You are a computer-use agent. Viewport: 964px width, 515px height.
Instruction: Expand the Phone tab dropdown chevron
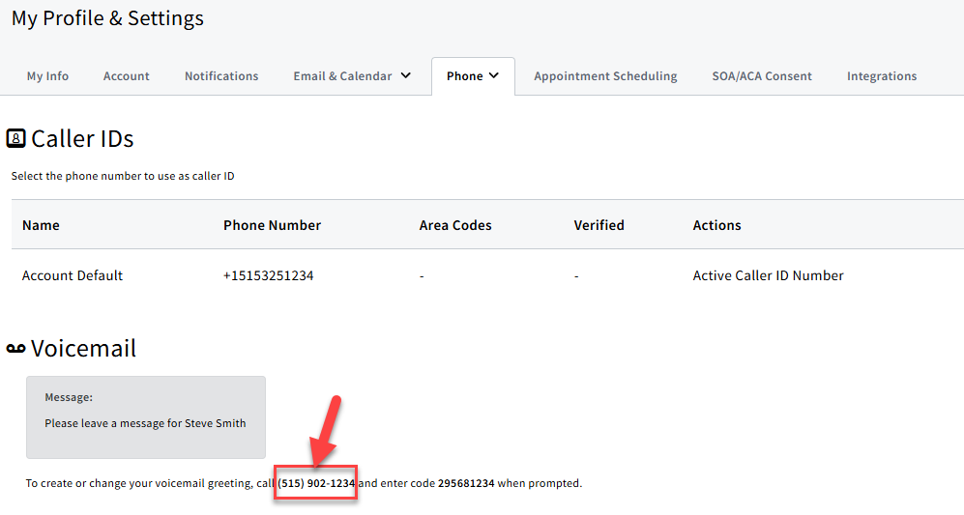coord(494,75)
